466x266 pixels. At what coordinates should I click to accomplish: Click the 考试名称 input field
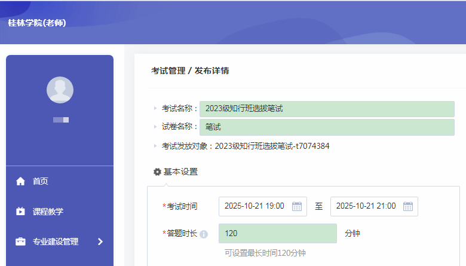pyautogui.click(x=326, y=109)
